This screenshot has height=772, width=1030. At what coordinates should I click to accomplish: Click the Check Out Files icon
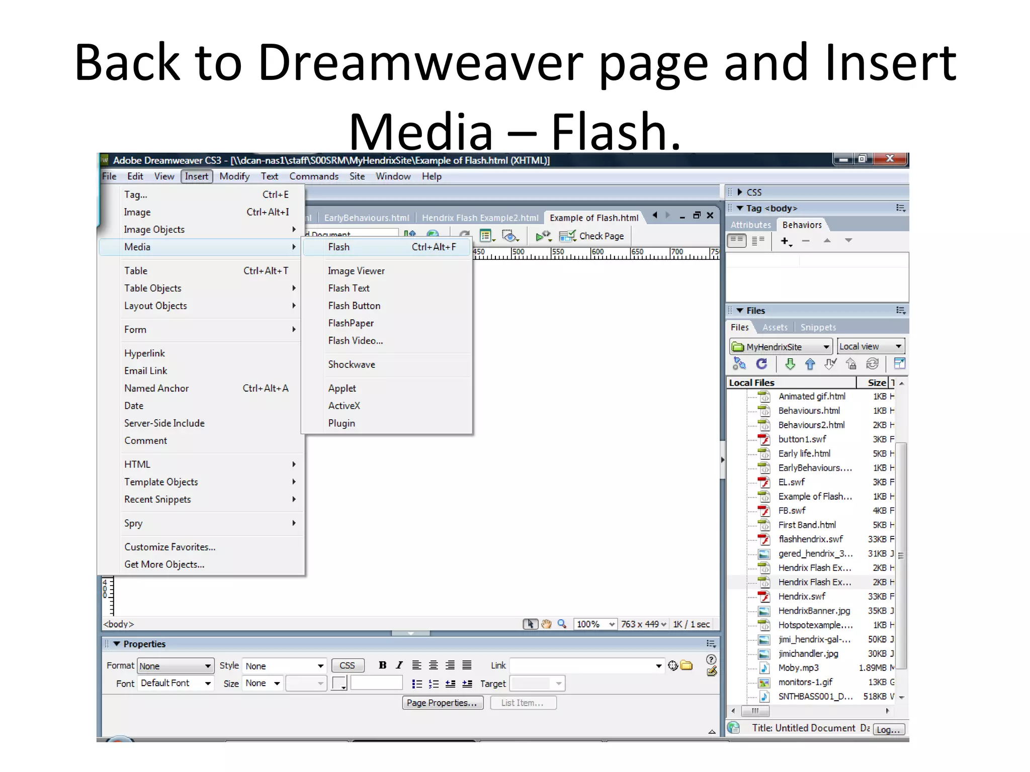[x=830, y=364]
